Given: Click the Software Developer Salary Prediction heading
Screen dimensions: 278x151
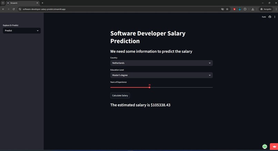Looking at the screenshot, I should (x=148, y=37).
